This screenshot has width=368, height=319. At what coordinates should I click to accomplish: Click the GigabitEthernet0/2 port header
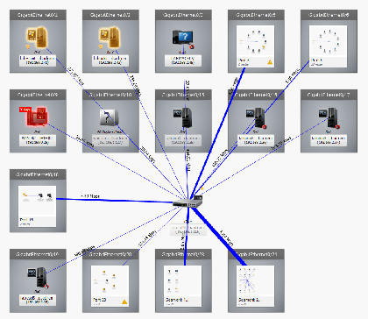click(x=110, y=15)
